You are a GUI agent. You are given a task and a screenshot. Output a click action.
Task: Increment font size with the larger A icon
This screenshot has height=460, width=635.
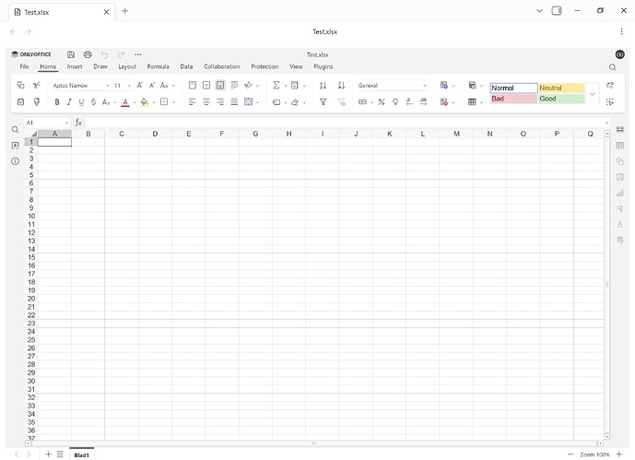140,85
